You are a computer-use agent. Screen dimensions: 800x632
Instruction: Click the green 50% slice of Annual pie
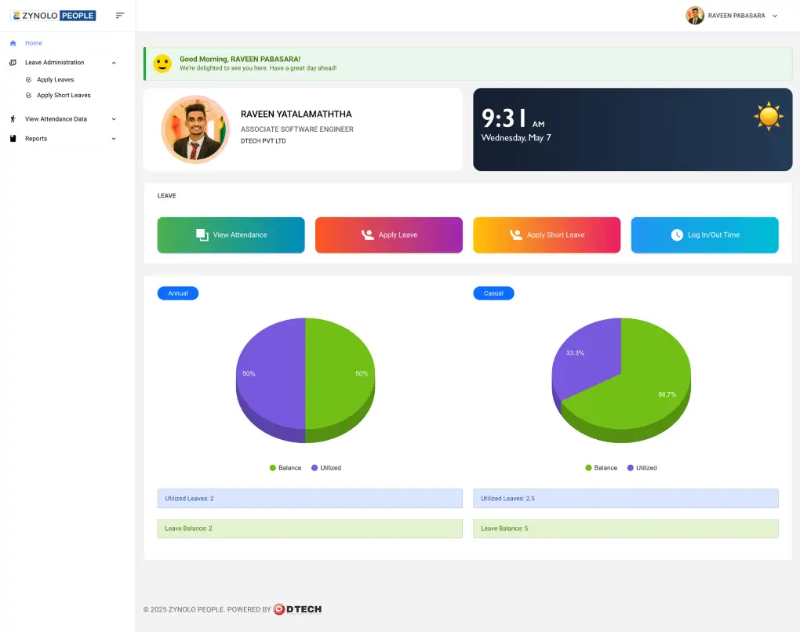pos(340,380)
